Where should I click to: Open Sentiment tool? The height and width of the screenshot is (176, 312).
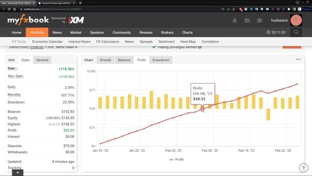[166, 42]
